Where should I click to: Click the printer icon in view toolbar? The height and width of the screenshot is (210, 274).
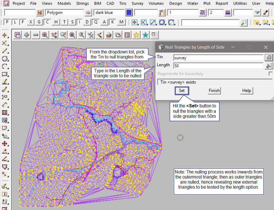109,35
